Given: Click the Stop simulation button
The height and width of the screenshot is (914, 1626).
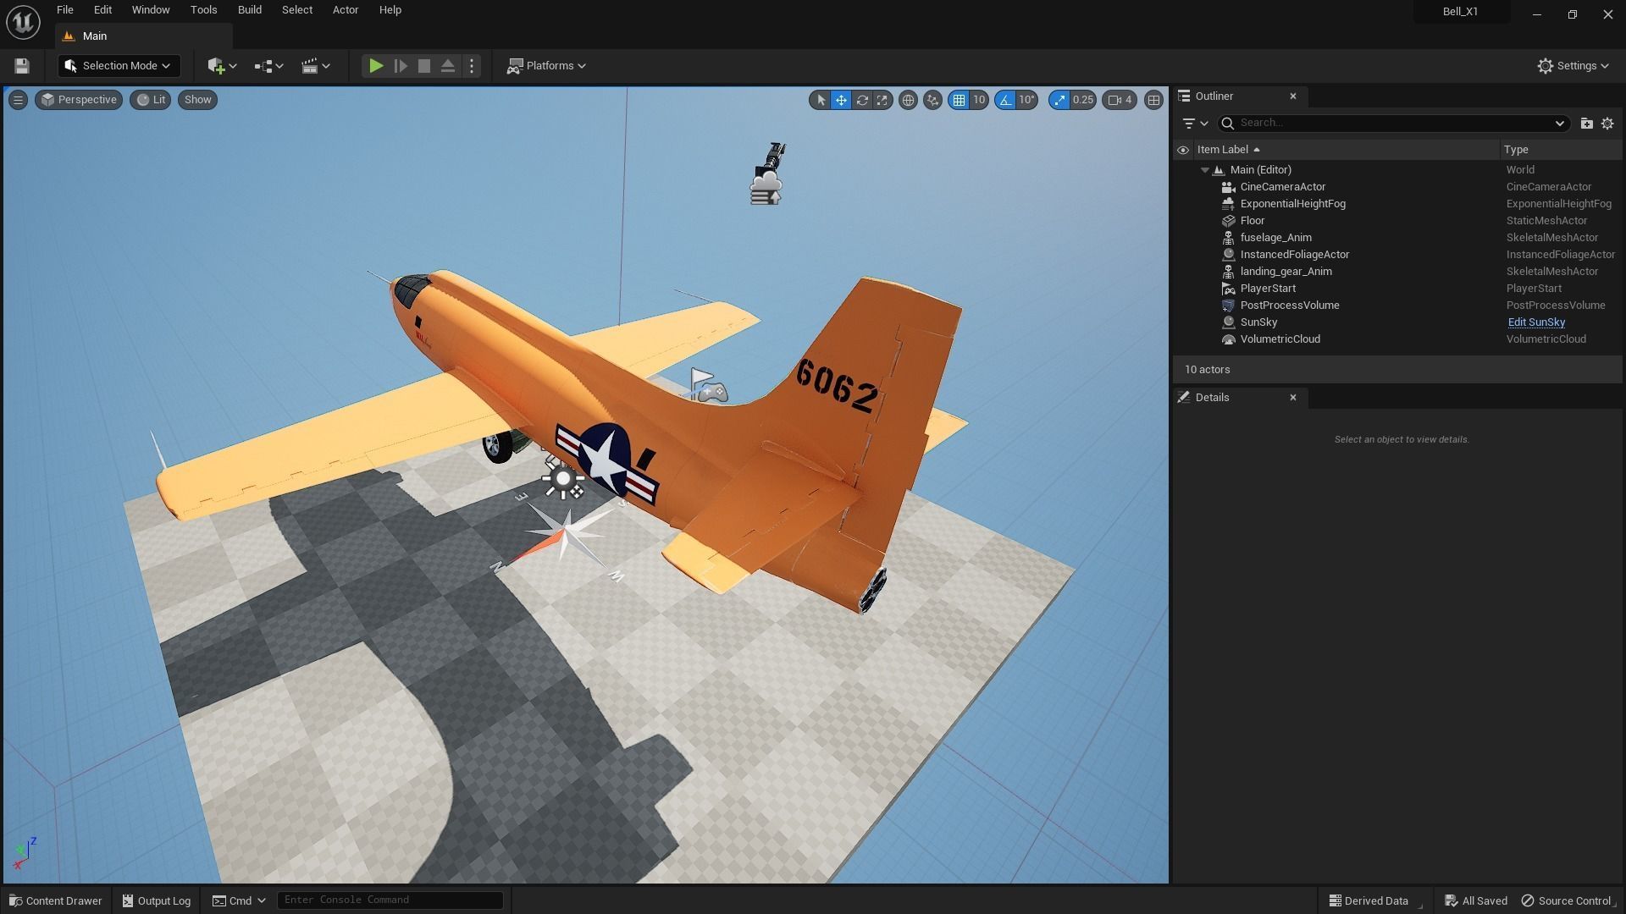Looking at the screenshot, I should point(424,66).
